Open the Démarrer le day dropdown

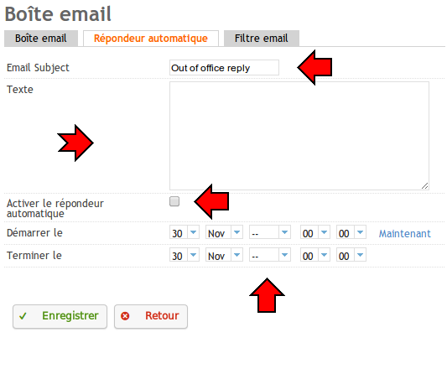click(x=185, y=232)
